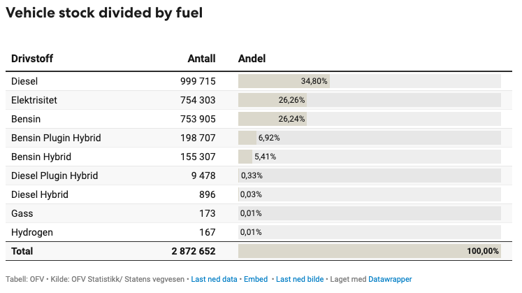
Task: Click the Bensin Plugin Hybrid label
Action: [56, 138]
